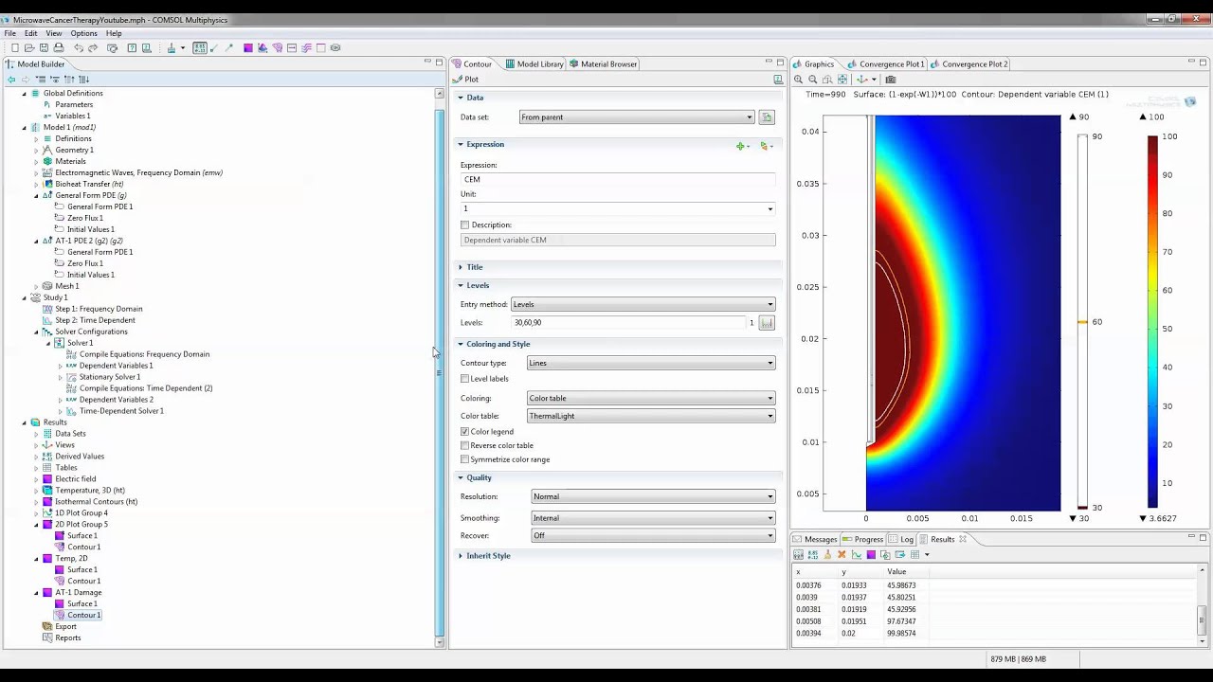The image size is (1213, 682).
Task: Click the Undo arrow in toolbar
Action: (79, 47)
